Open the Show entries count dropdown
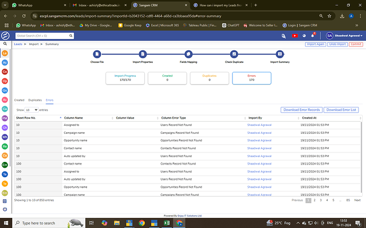Image resolution: width=366 pixels, height=228 pixels. 31,110
